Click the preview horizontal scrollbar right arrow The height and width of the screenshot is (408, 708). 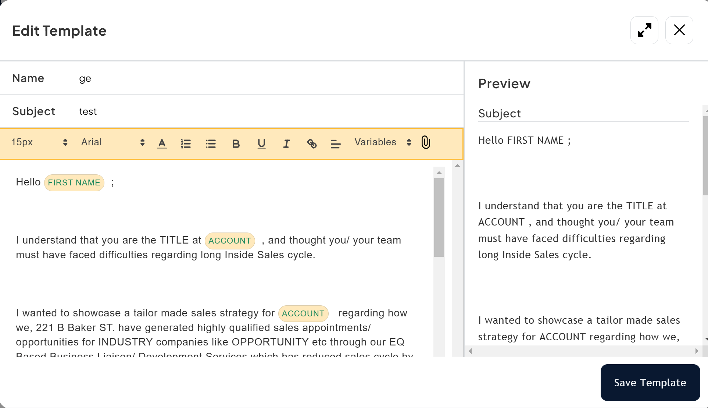tap(697, 351)
